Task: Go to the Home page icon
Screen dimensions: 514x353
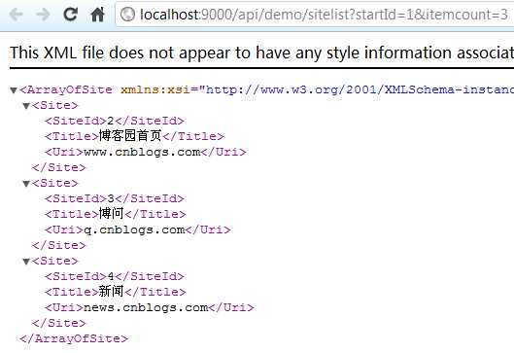Action: [97, 15]
